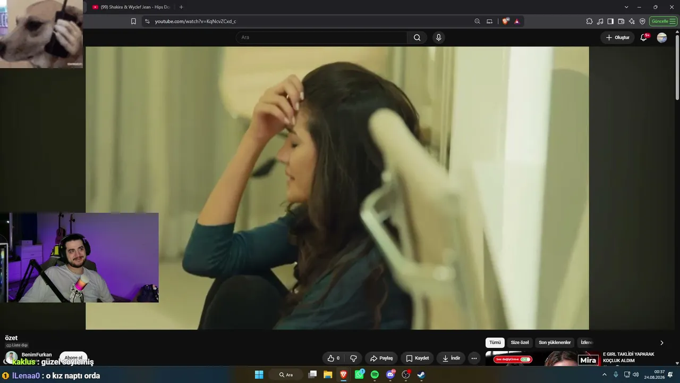
Task: Click the YouTube search magnifier button
Action: click(417, 37)
